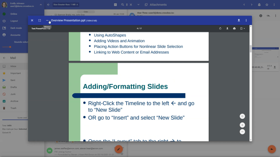Expand the Emily Johnson account menu
280x157 pixels.
(x=40, y=5)
